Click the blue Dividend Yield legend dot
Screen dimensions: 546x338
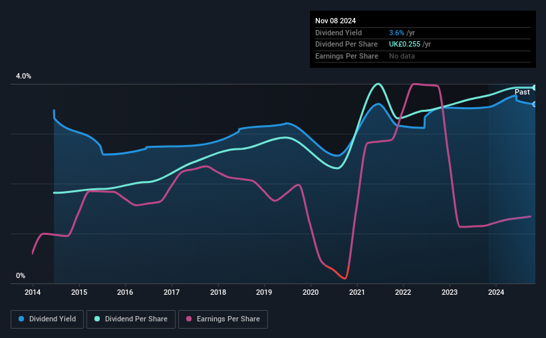[21, 319]
